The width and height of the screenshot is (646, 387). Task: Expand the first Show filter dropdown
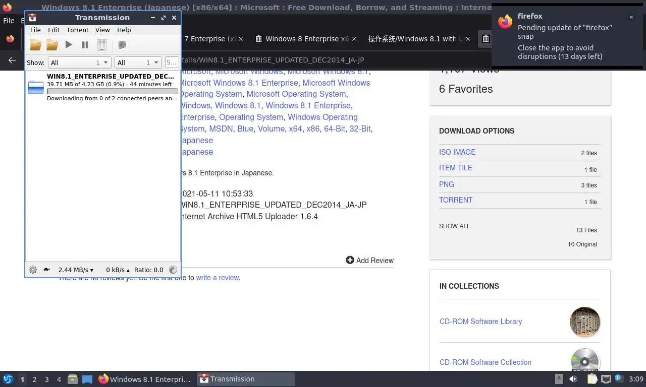79,62
